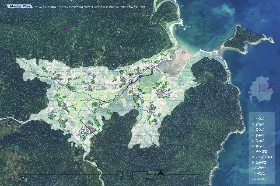The height and width of the screenshot is (186, 280).
Task: Click legend entry numbered 12
Action: pos(258,179)
